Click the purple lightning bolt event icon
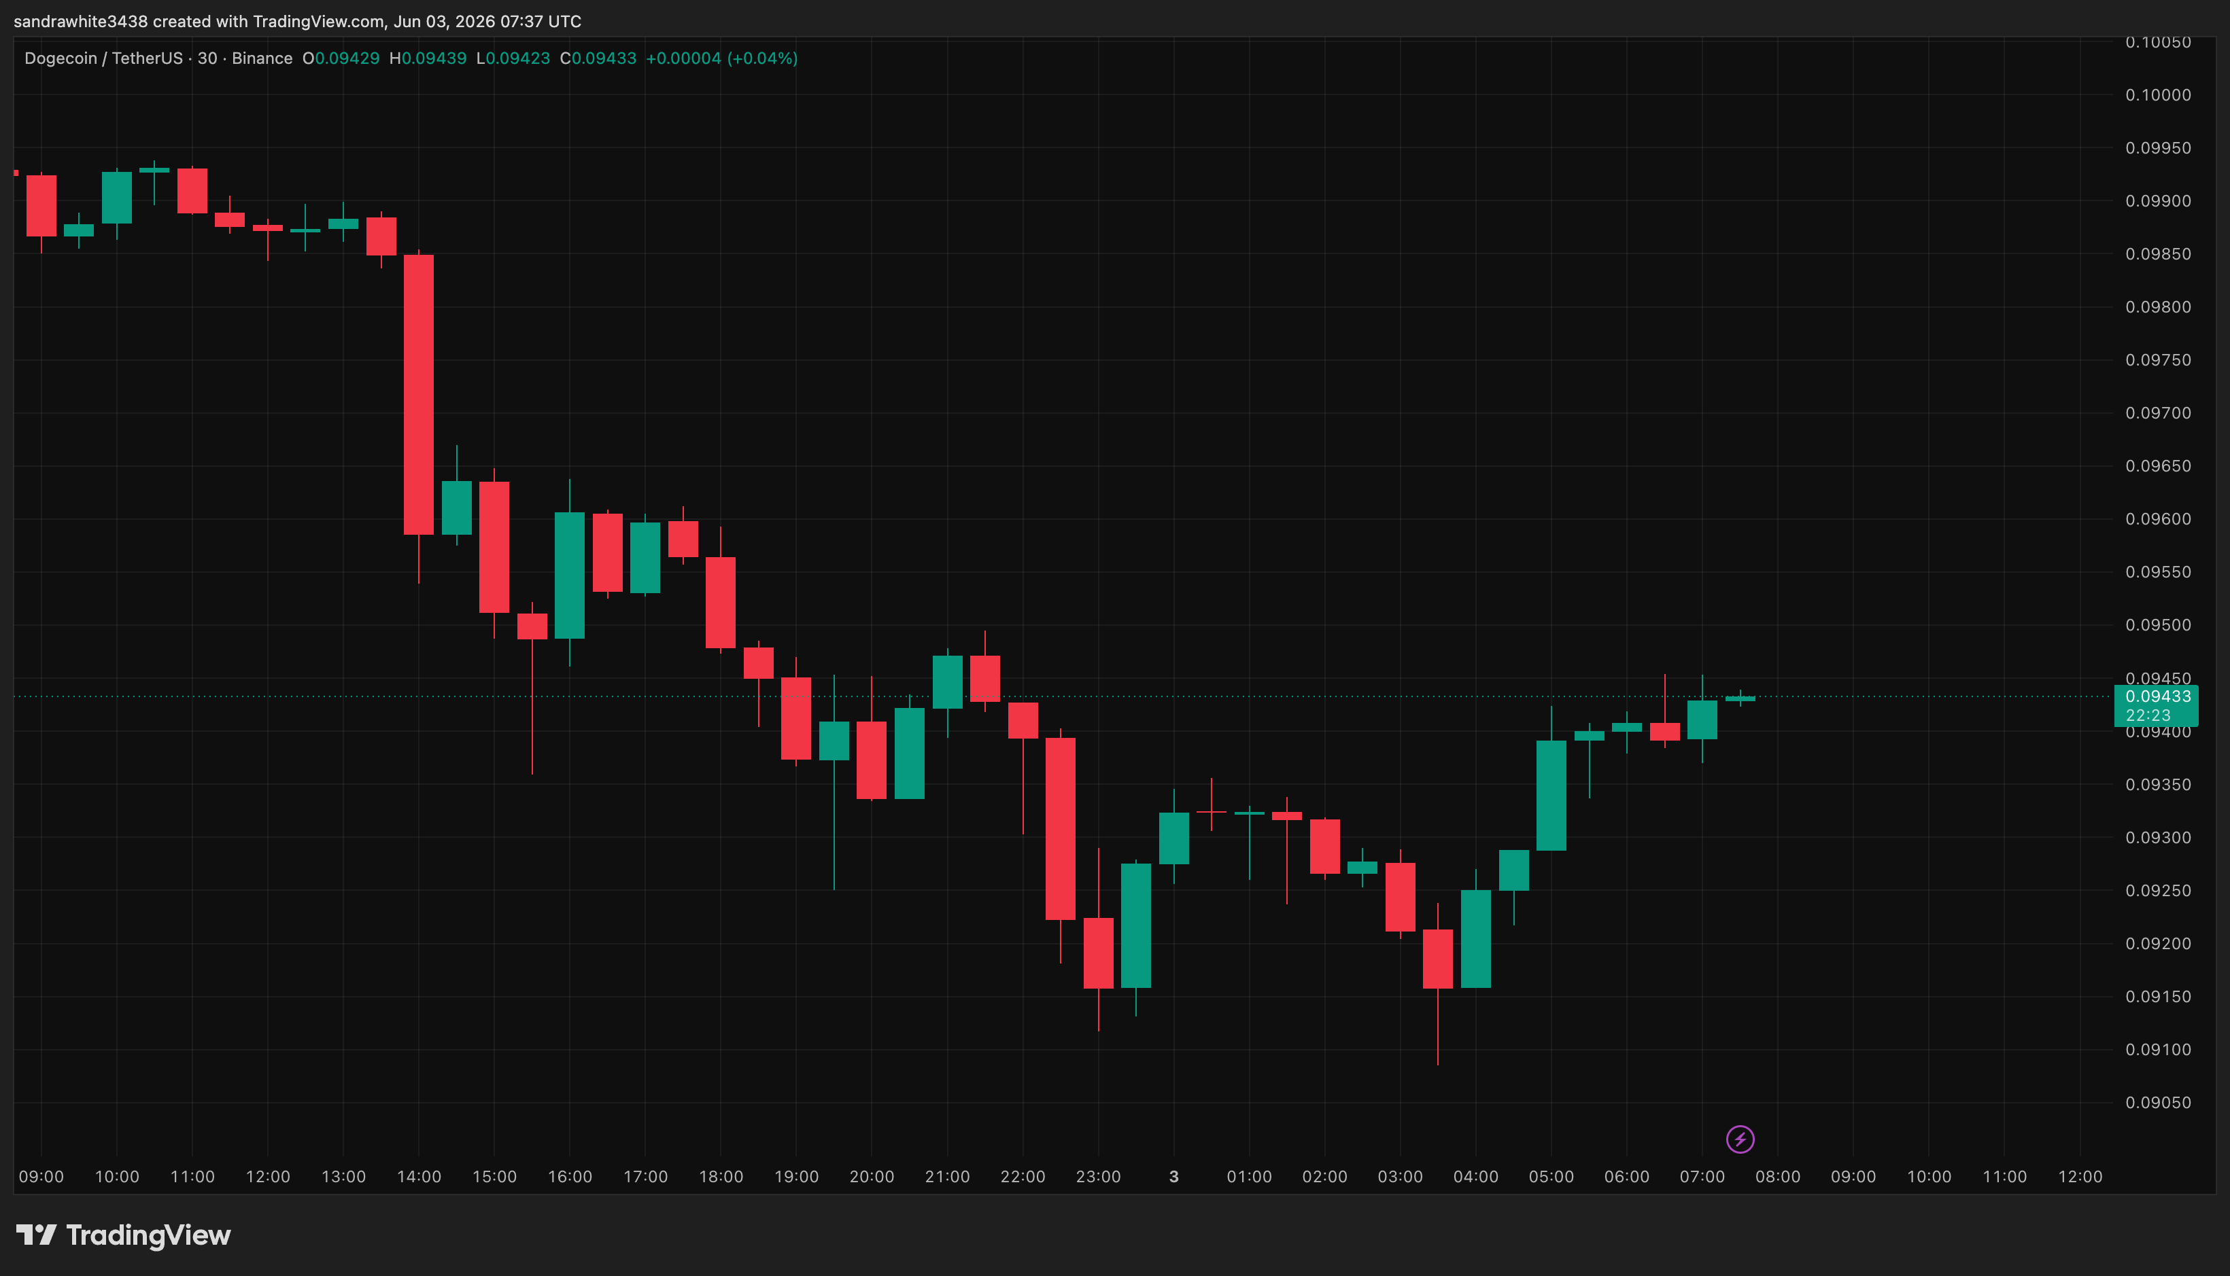 click(x=1740, y=1139)
